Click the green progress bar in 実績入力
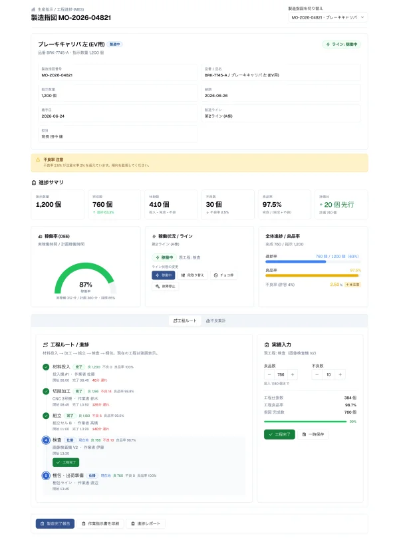 pos(305,422)
